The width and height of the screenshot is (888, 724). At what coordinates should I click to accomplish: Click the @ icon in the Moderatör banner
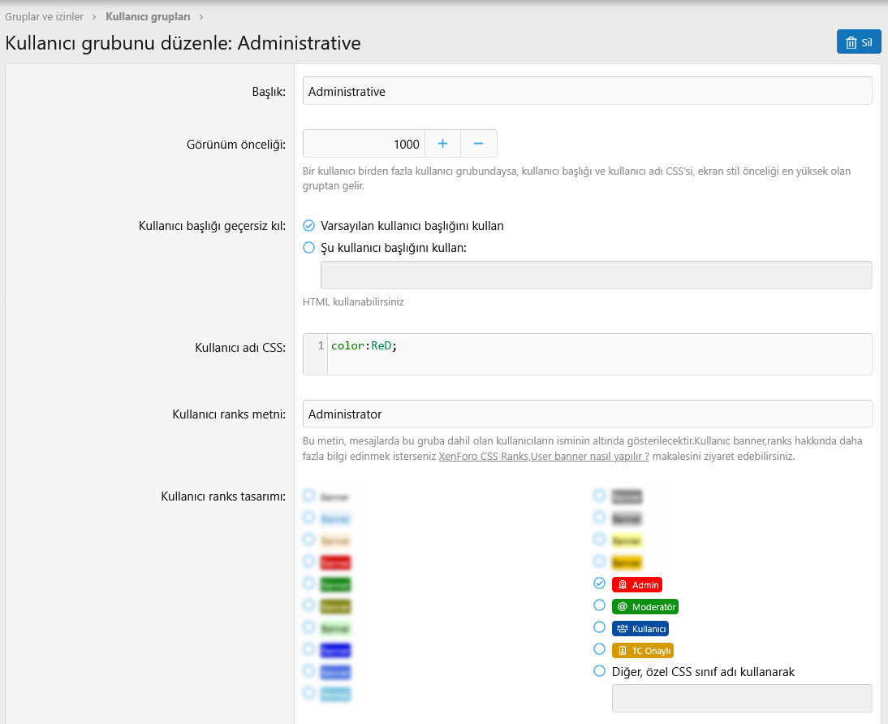(x=623, y=607)
